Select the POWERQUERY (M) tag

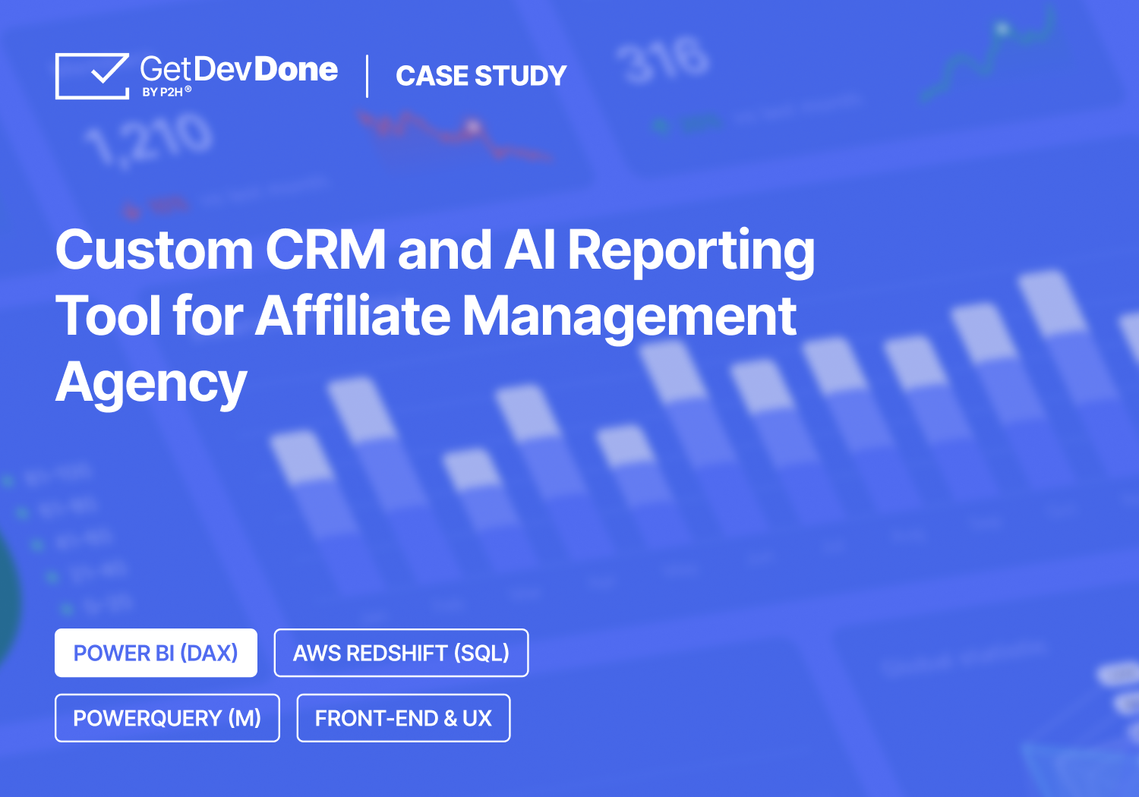167,718
